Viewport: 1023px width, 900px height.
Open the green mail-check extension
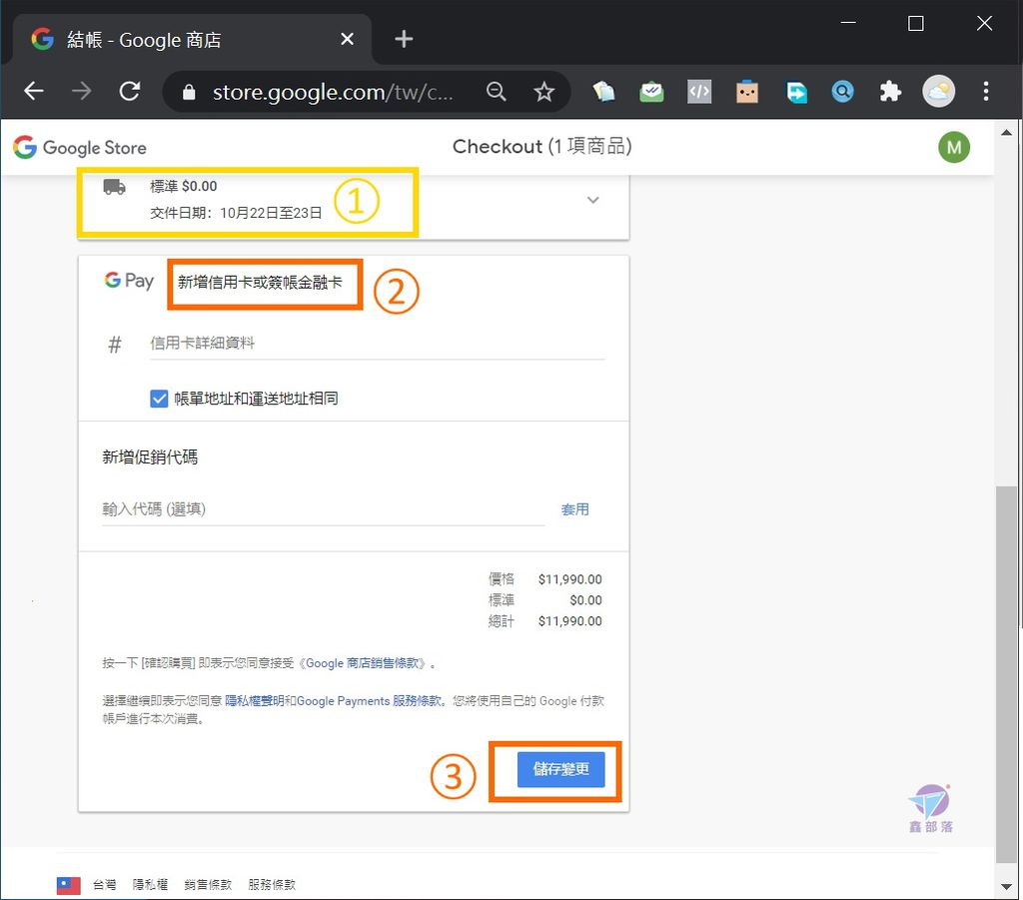tap(651, 92)
